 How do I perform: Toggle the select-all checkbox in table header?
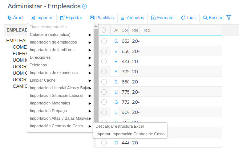(x=104, y=30)
